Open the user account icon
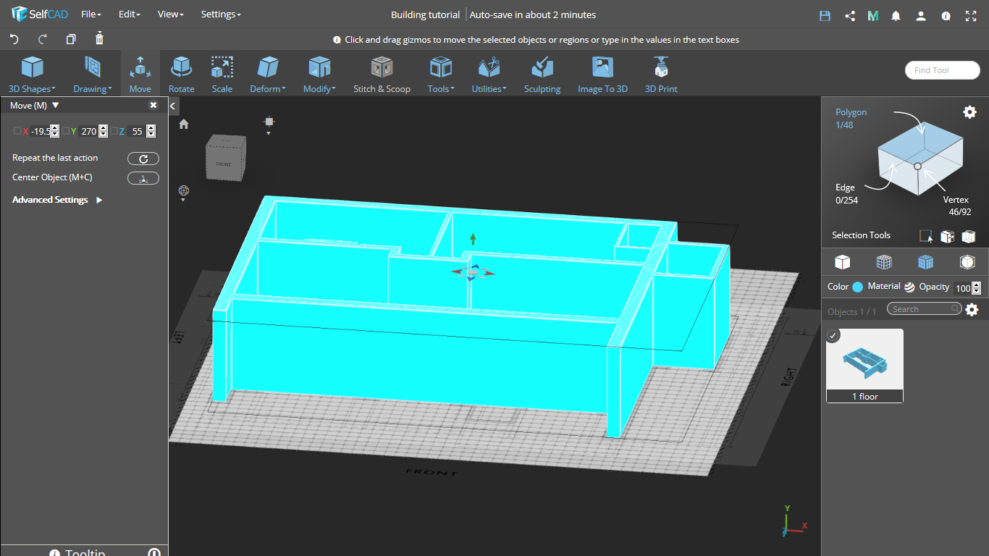 [921, 15]
